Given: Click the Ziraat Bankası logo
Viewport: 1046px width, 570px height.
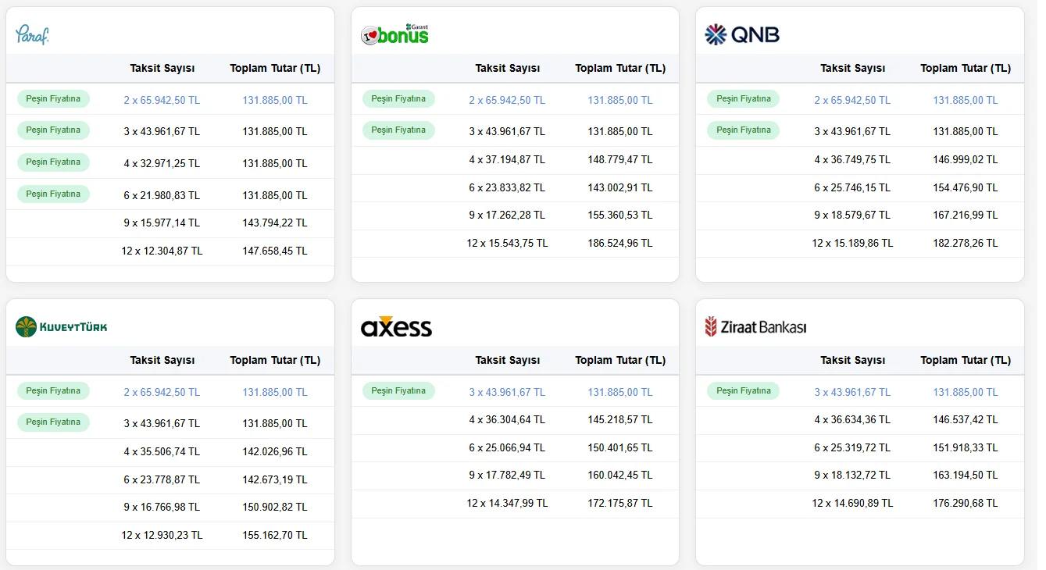Looking at the screenshot, I should [755, 326].
